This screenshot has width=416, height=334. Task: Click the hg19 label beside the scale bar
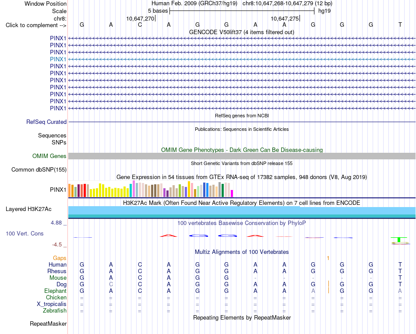324,11
